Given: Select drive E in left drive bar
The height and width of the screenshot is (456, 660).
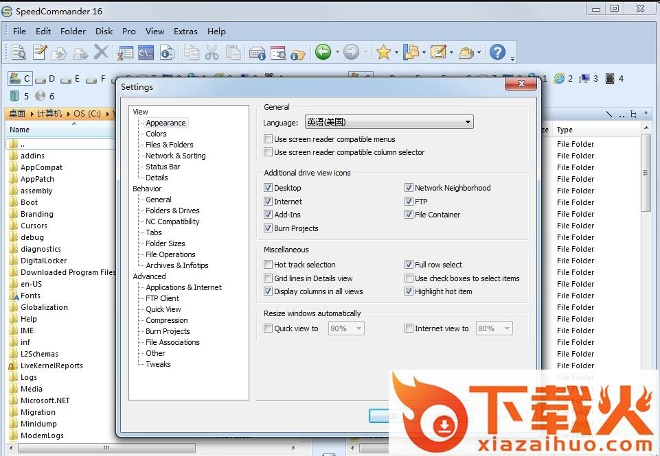Looking at the screenshot, I should 70,79.
